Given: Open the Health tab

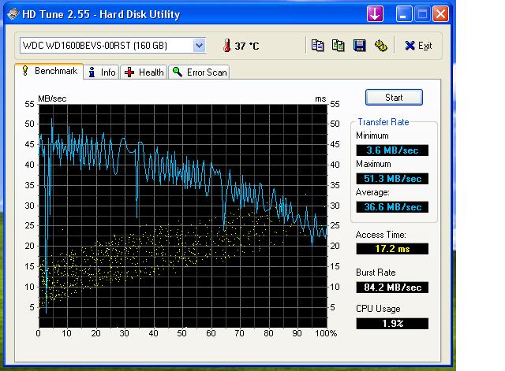Looking at the screenshot, I should pyautogui.click(x=144, y=72).
